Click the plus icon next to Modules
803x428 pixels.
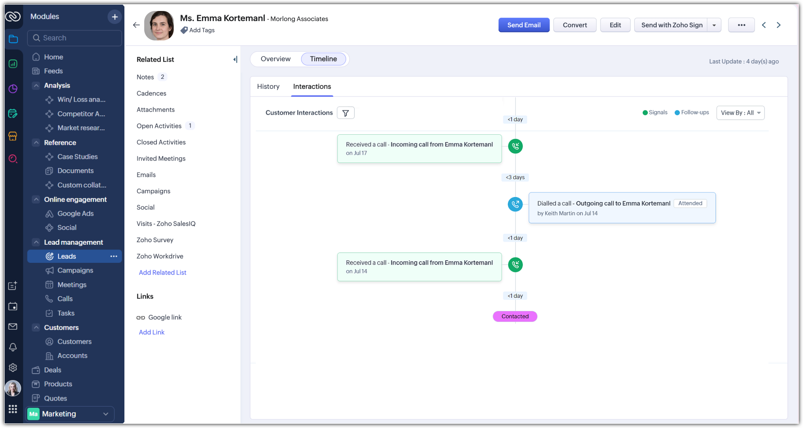tap(114, 17)
